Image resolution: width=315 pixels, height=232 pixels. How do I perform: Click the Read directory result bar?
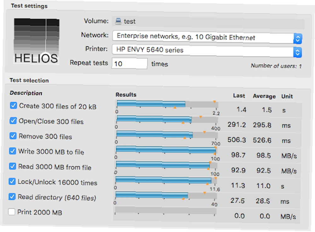(x=166, y=195)
